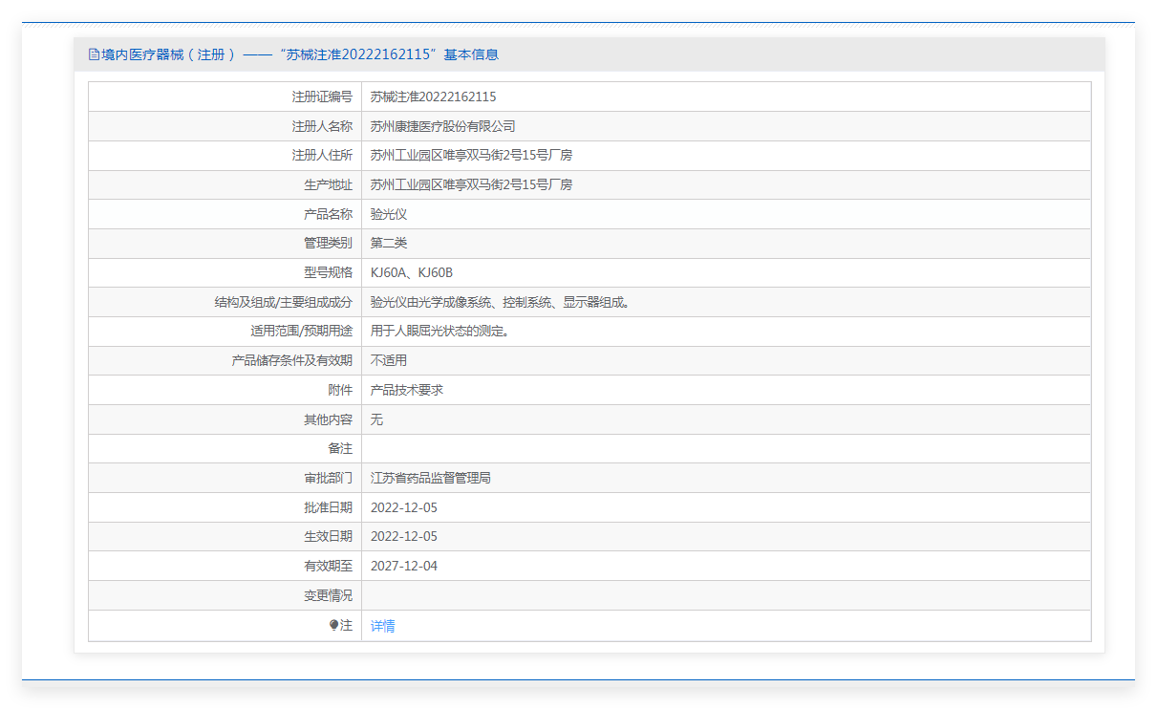Click the bulb icon beside 注 label

tap(333, 625)
